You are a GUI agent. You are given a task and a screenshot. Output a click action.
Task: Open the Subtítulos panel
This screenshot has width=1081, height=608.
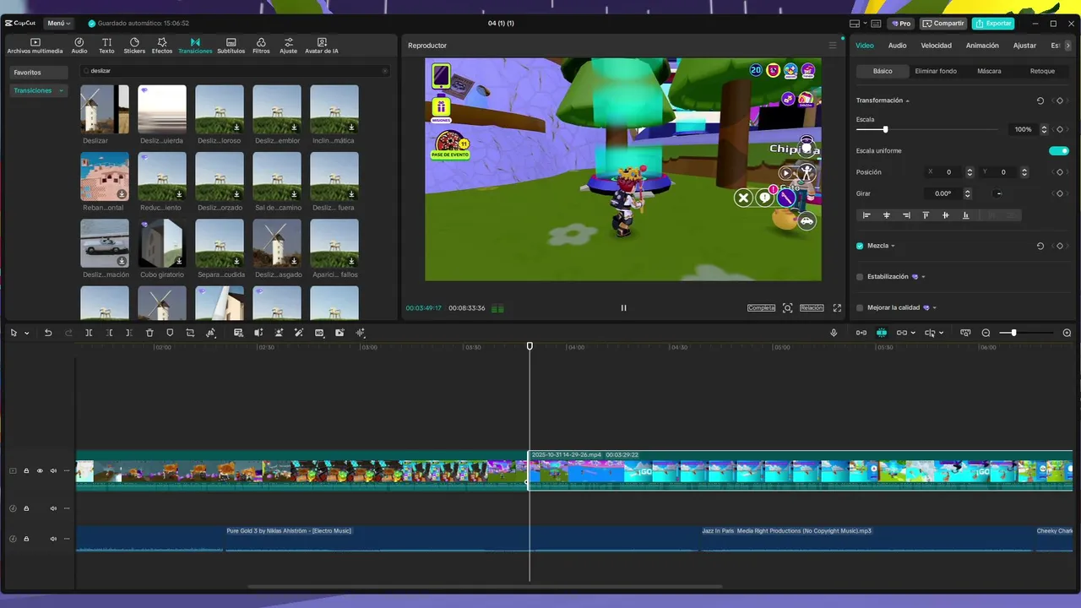point(231,46)
